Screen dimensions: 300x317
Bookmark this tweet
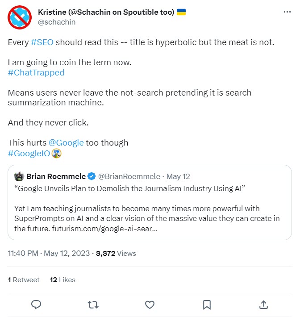tap(207, 304)
